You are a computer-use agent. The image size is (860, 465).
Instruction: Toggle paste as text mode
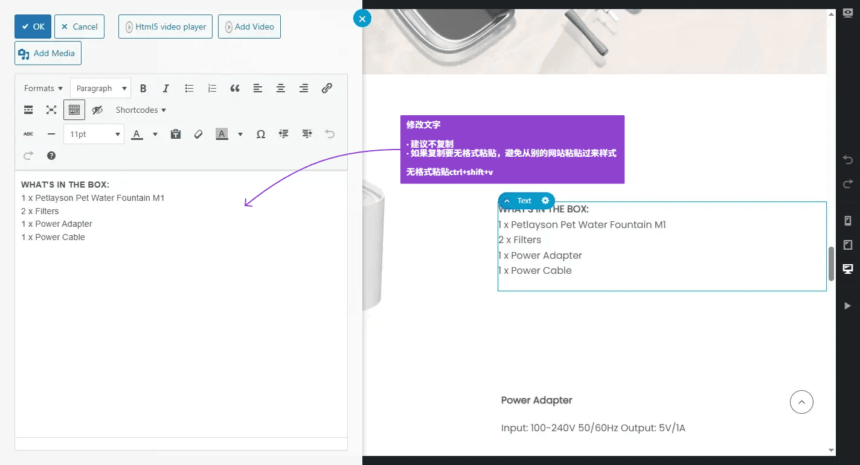click(176, 134)
